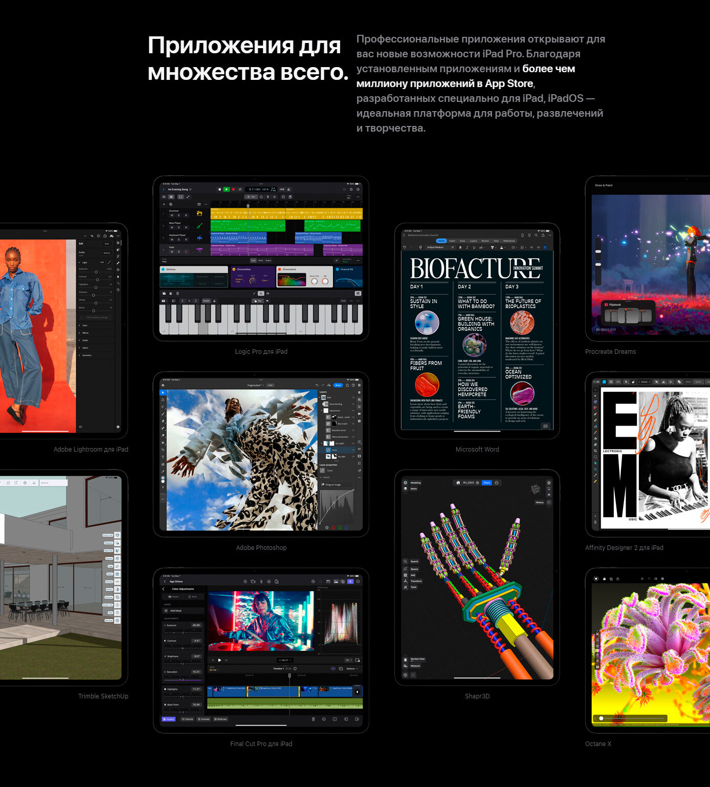Solo the Keyboard Player track
The height and width of the screenshot is (787, 710).
[x=179, y=240]
